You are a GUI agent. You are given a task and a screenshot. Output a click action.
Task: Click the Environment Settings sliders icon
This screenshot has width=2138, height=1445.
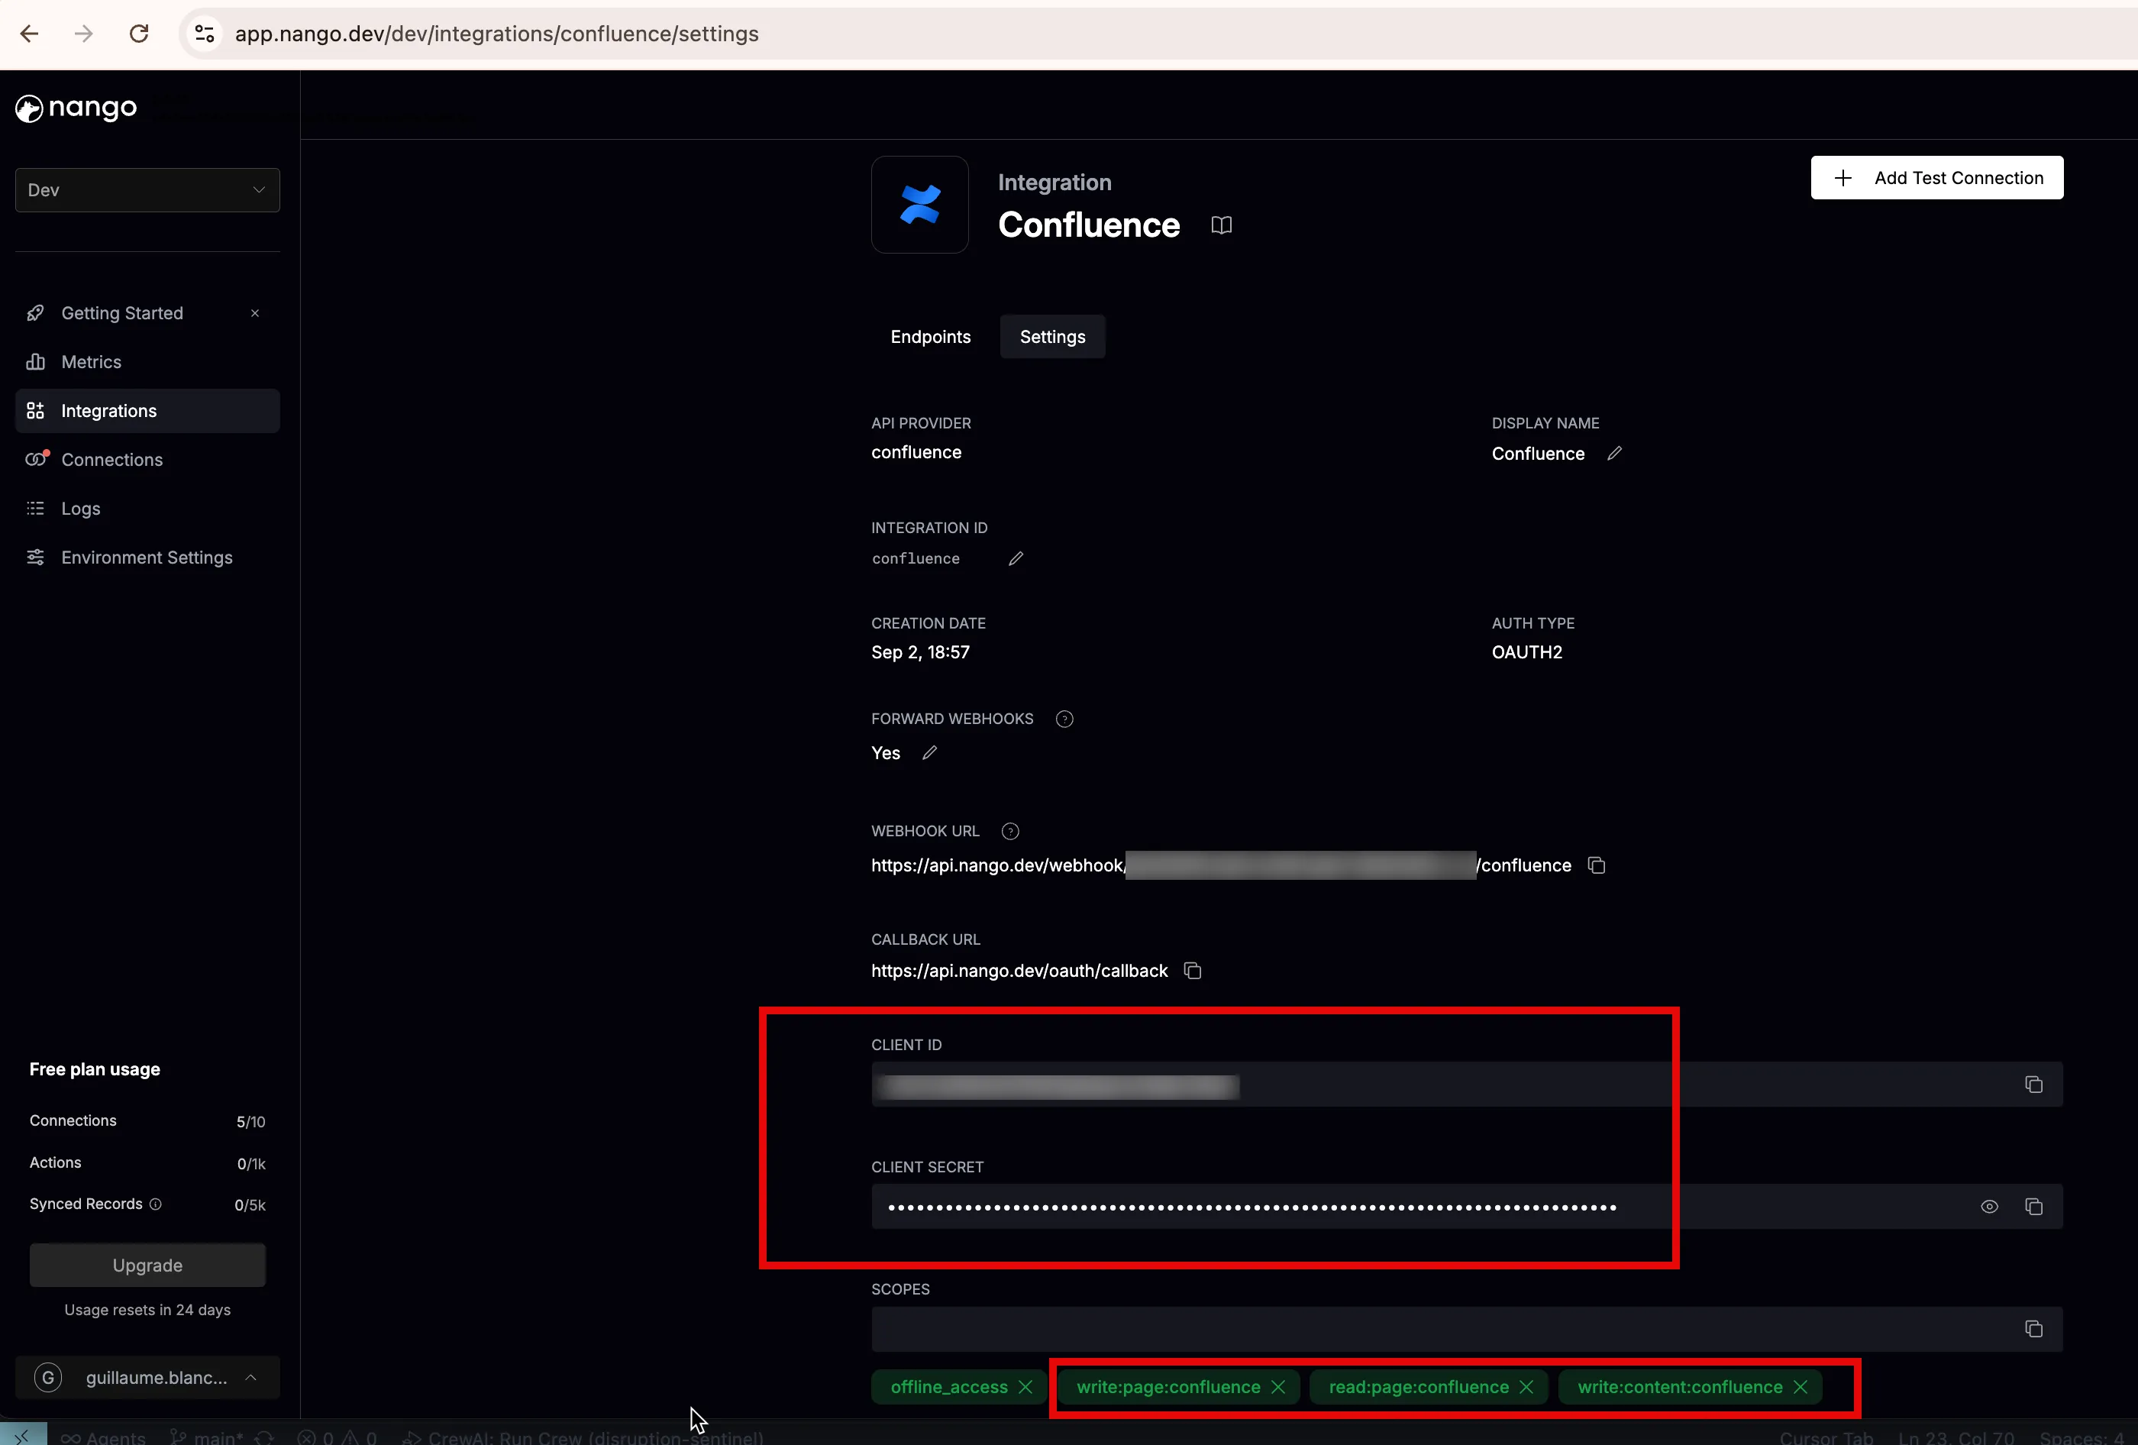[x=36, y=557]
